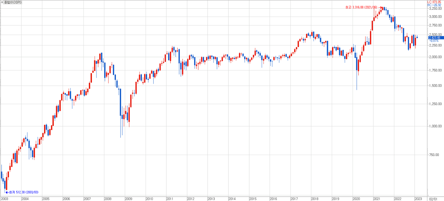Viewport: 444px width, 201px height.
Task: Click the blue arrow at the 최저 low marker
Action: [7, 192]
